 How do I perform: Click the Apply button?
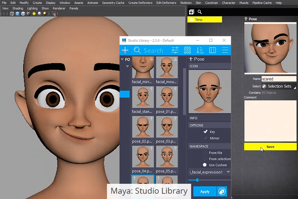205,192
